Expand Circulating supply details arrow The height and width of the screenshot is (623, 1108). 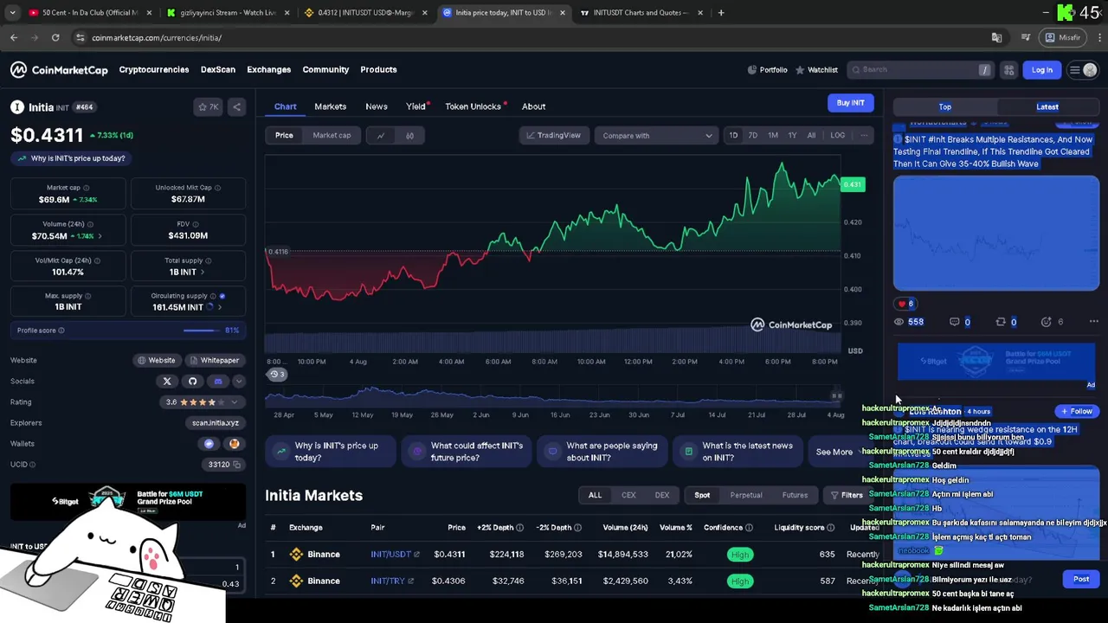coord(220,307)
